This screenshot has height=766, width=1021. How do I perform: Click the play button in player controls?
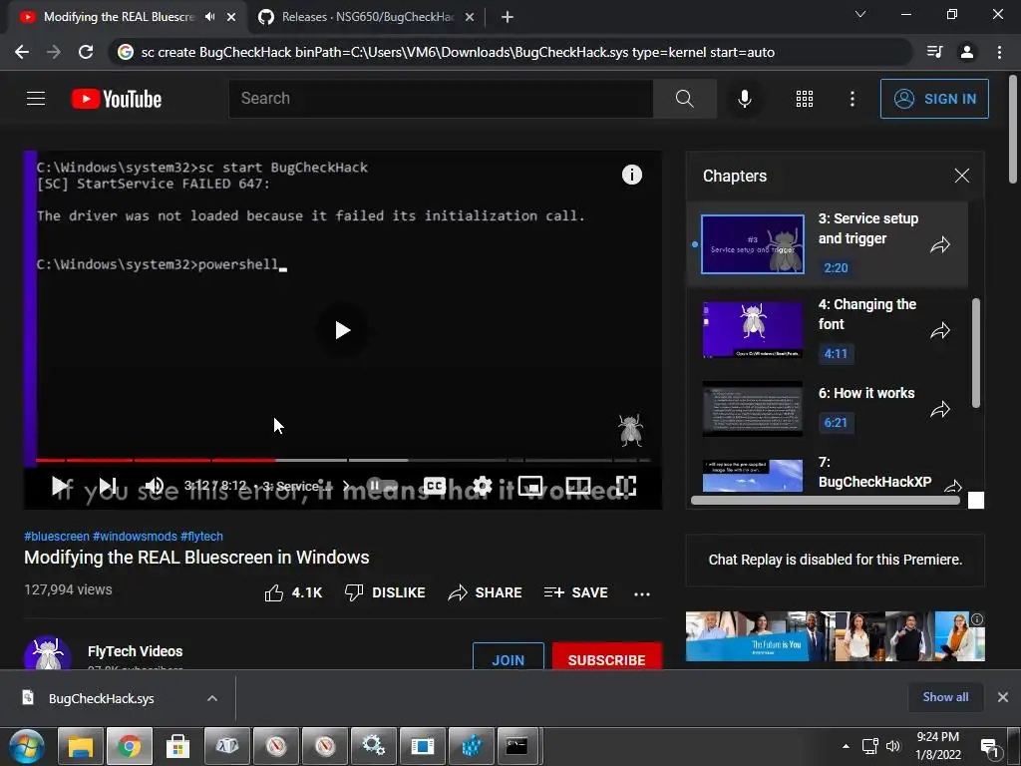click(61, 486)
